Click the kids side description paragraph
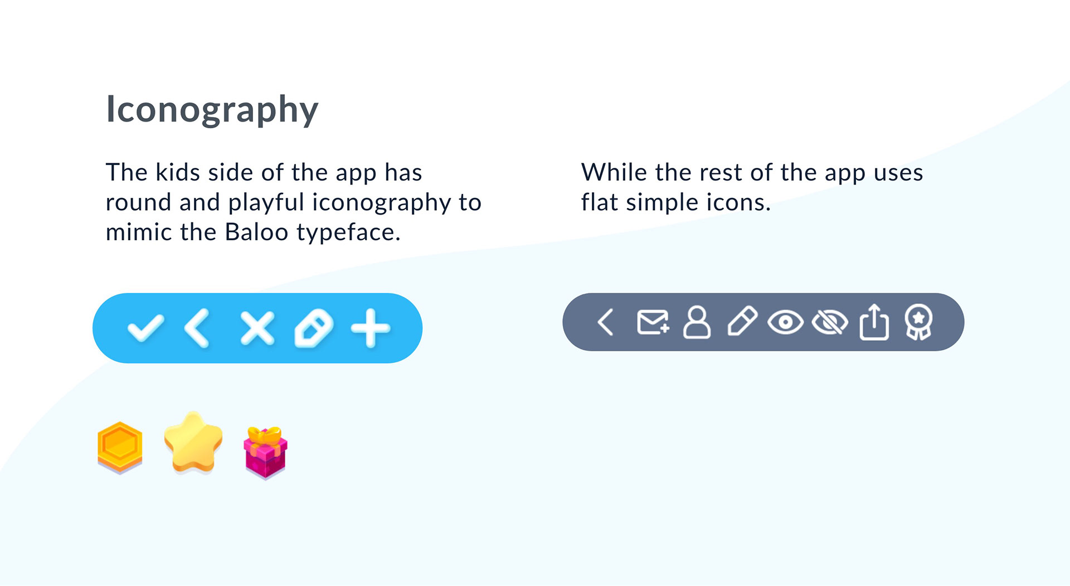 point(293,202)
